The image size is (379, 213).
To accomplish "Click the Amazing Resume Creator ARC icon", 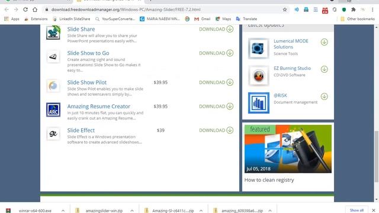I will [x=53, y=109].
